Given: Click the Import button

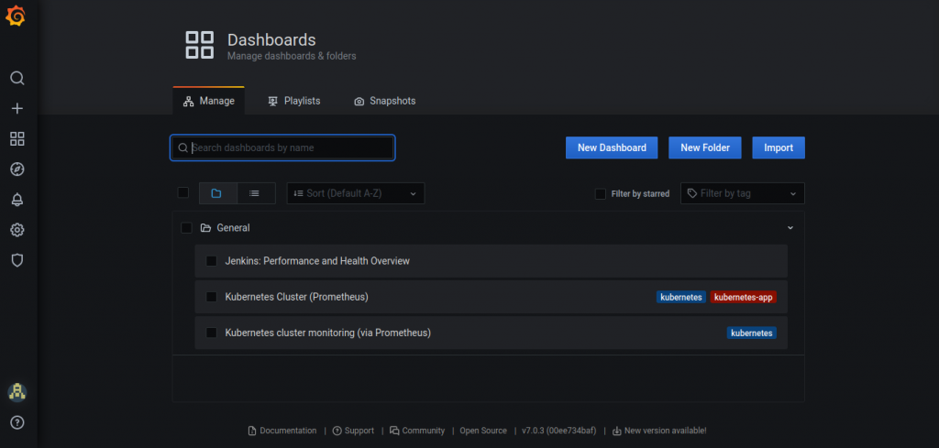Looking at the screenshot, I should (779, 148).
